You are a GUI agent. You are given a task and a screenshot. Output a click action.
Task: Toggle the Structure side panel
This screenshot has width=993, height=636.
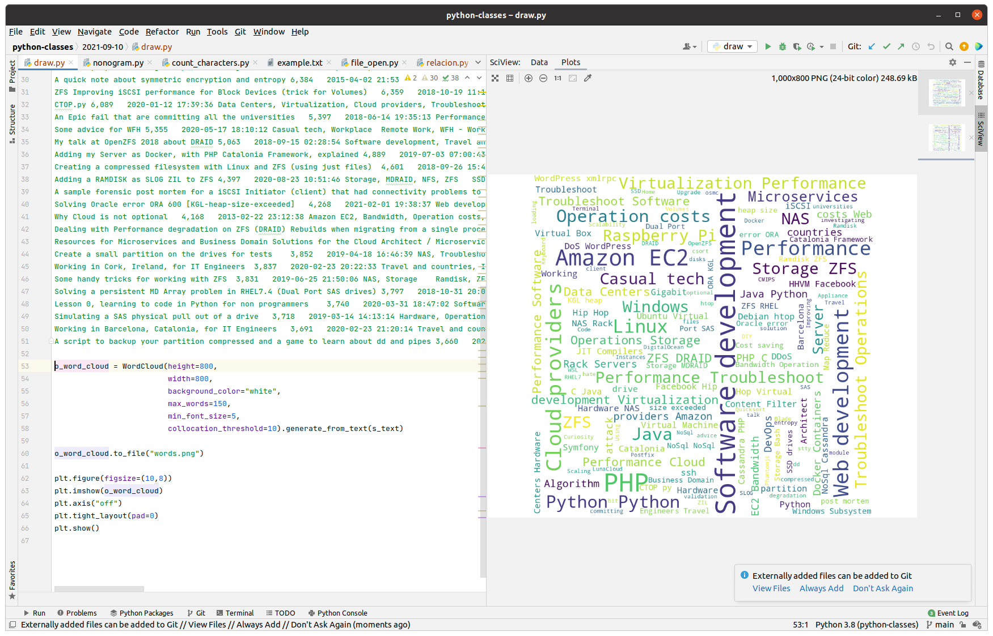12,123
